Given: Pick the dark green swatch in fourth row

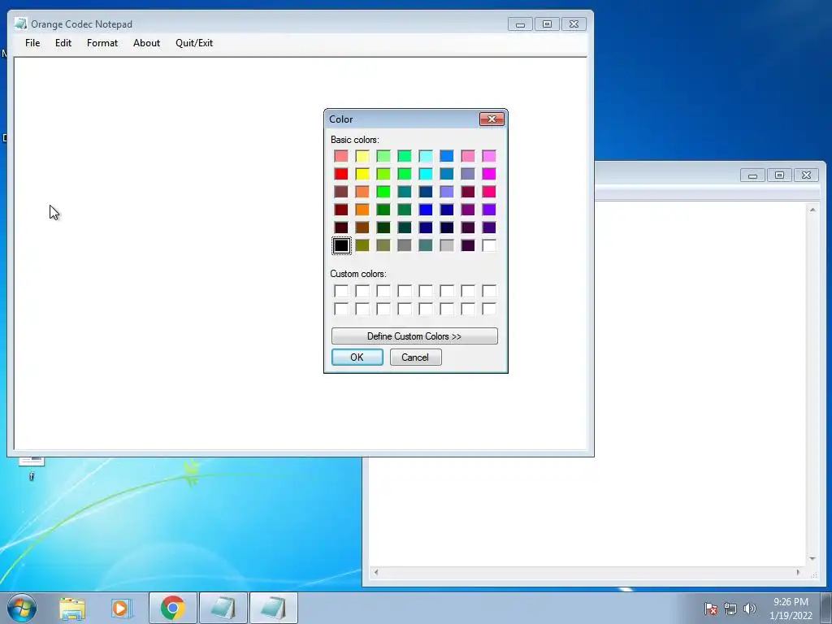Looking at the screenshot, I should 383,210.
